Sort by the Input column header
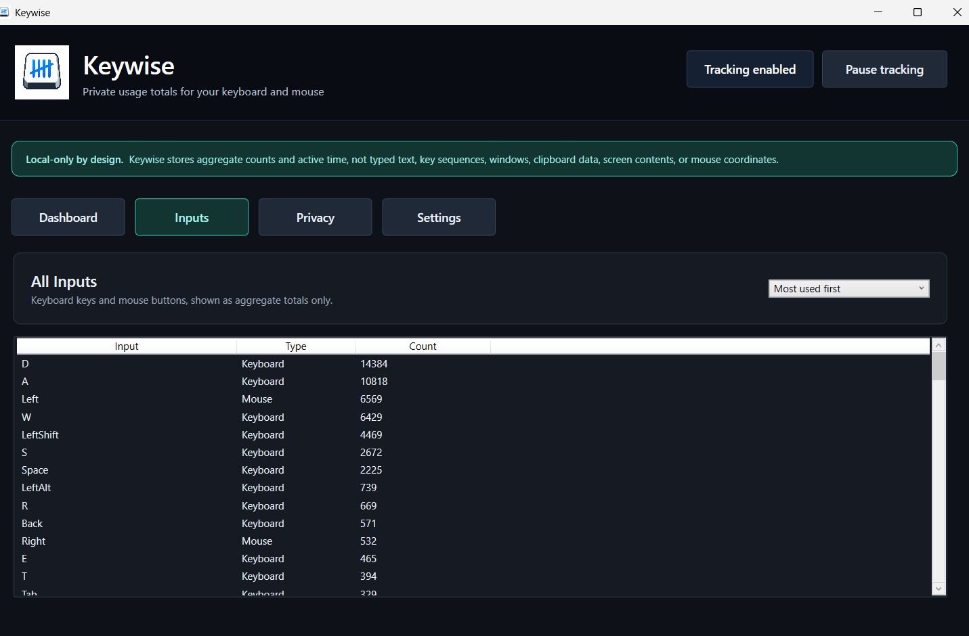This screenshot has height=636, width=969. [x=127, y=346]
